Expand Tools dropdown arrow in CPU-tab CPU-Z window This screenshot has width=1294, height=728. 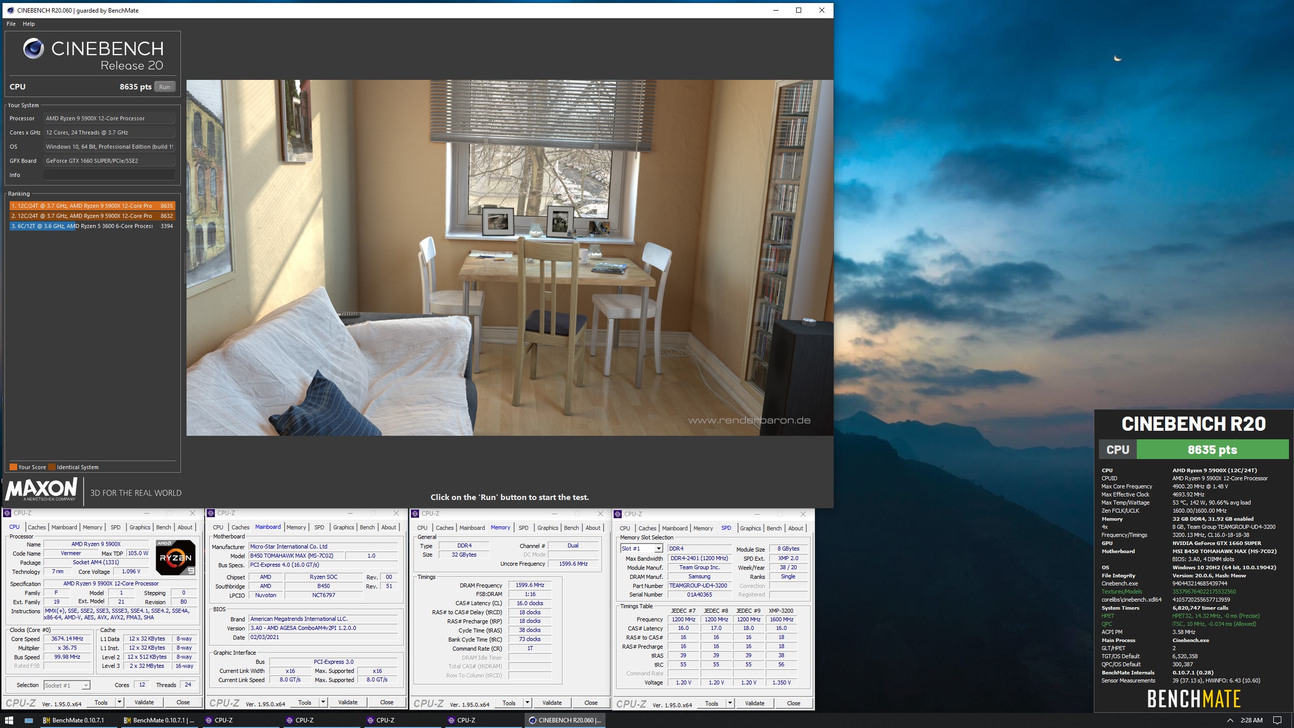coord(119,702)
